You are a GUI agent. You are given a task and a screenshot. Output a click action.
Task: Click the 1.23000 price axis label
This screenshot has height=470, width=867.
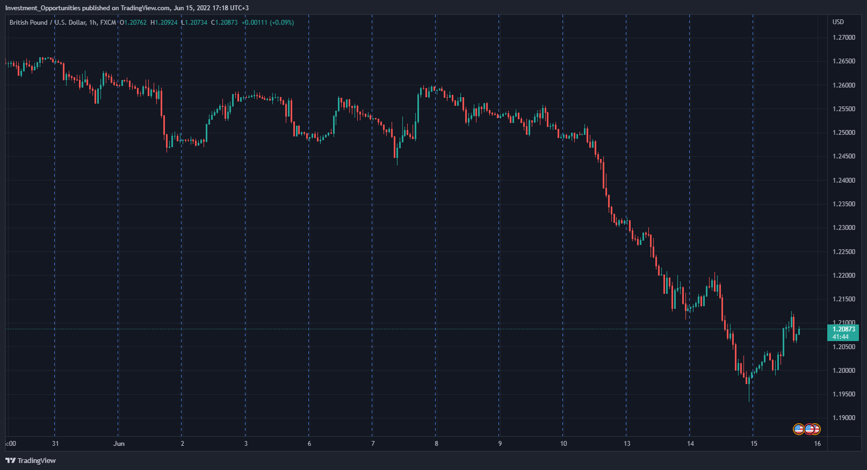(x=844, y=228)
